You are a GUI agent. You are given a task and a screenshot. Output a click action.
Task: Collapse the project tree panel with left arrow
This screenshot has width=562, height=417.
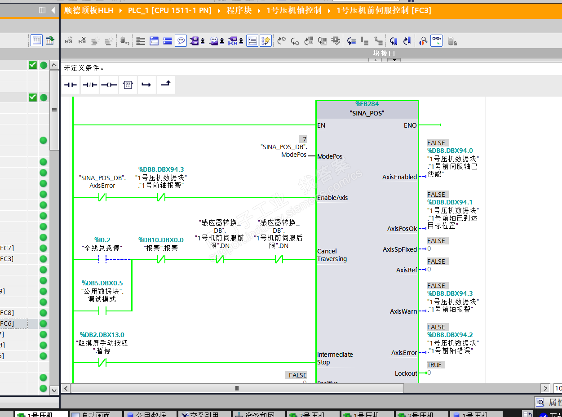tap(53, 10)
